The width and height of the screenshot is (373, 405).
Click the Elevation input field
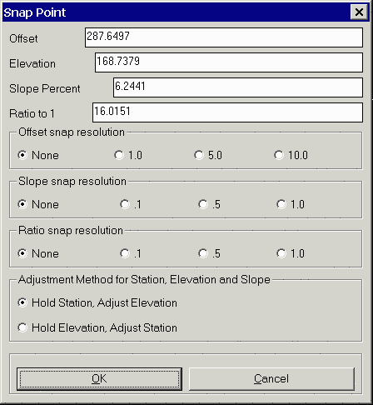(229, 62)
